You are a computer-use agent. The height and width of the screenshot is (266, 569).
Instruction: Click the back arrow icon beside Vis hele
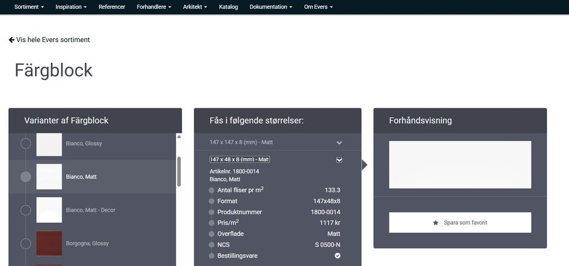point(12,40)
